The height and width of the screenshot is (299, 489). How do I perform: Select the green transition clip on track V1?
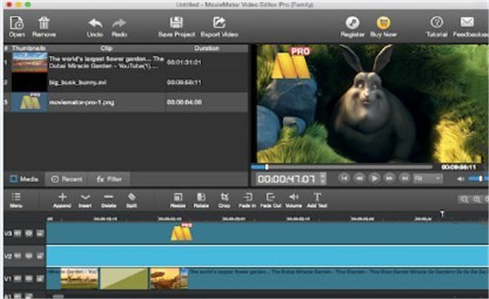point(124,279)
